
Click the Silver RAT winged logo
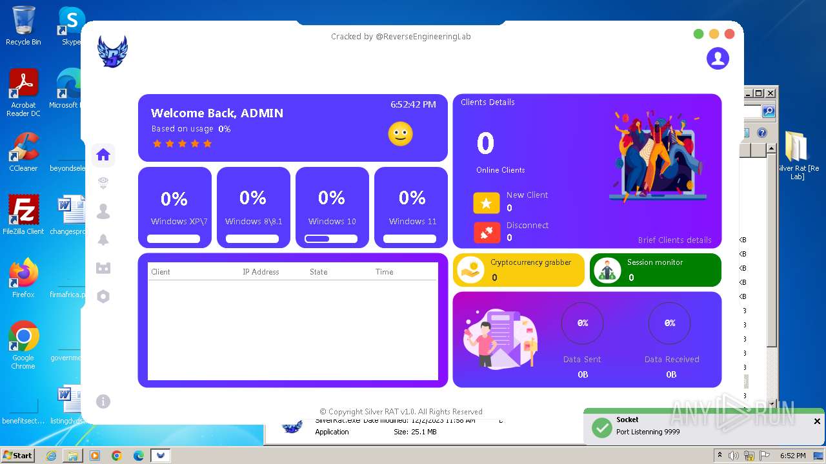click(x=112, y=52)
